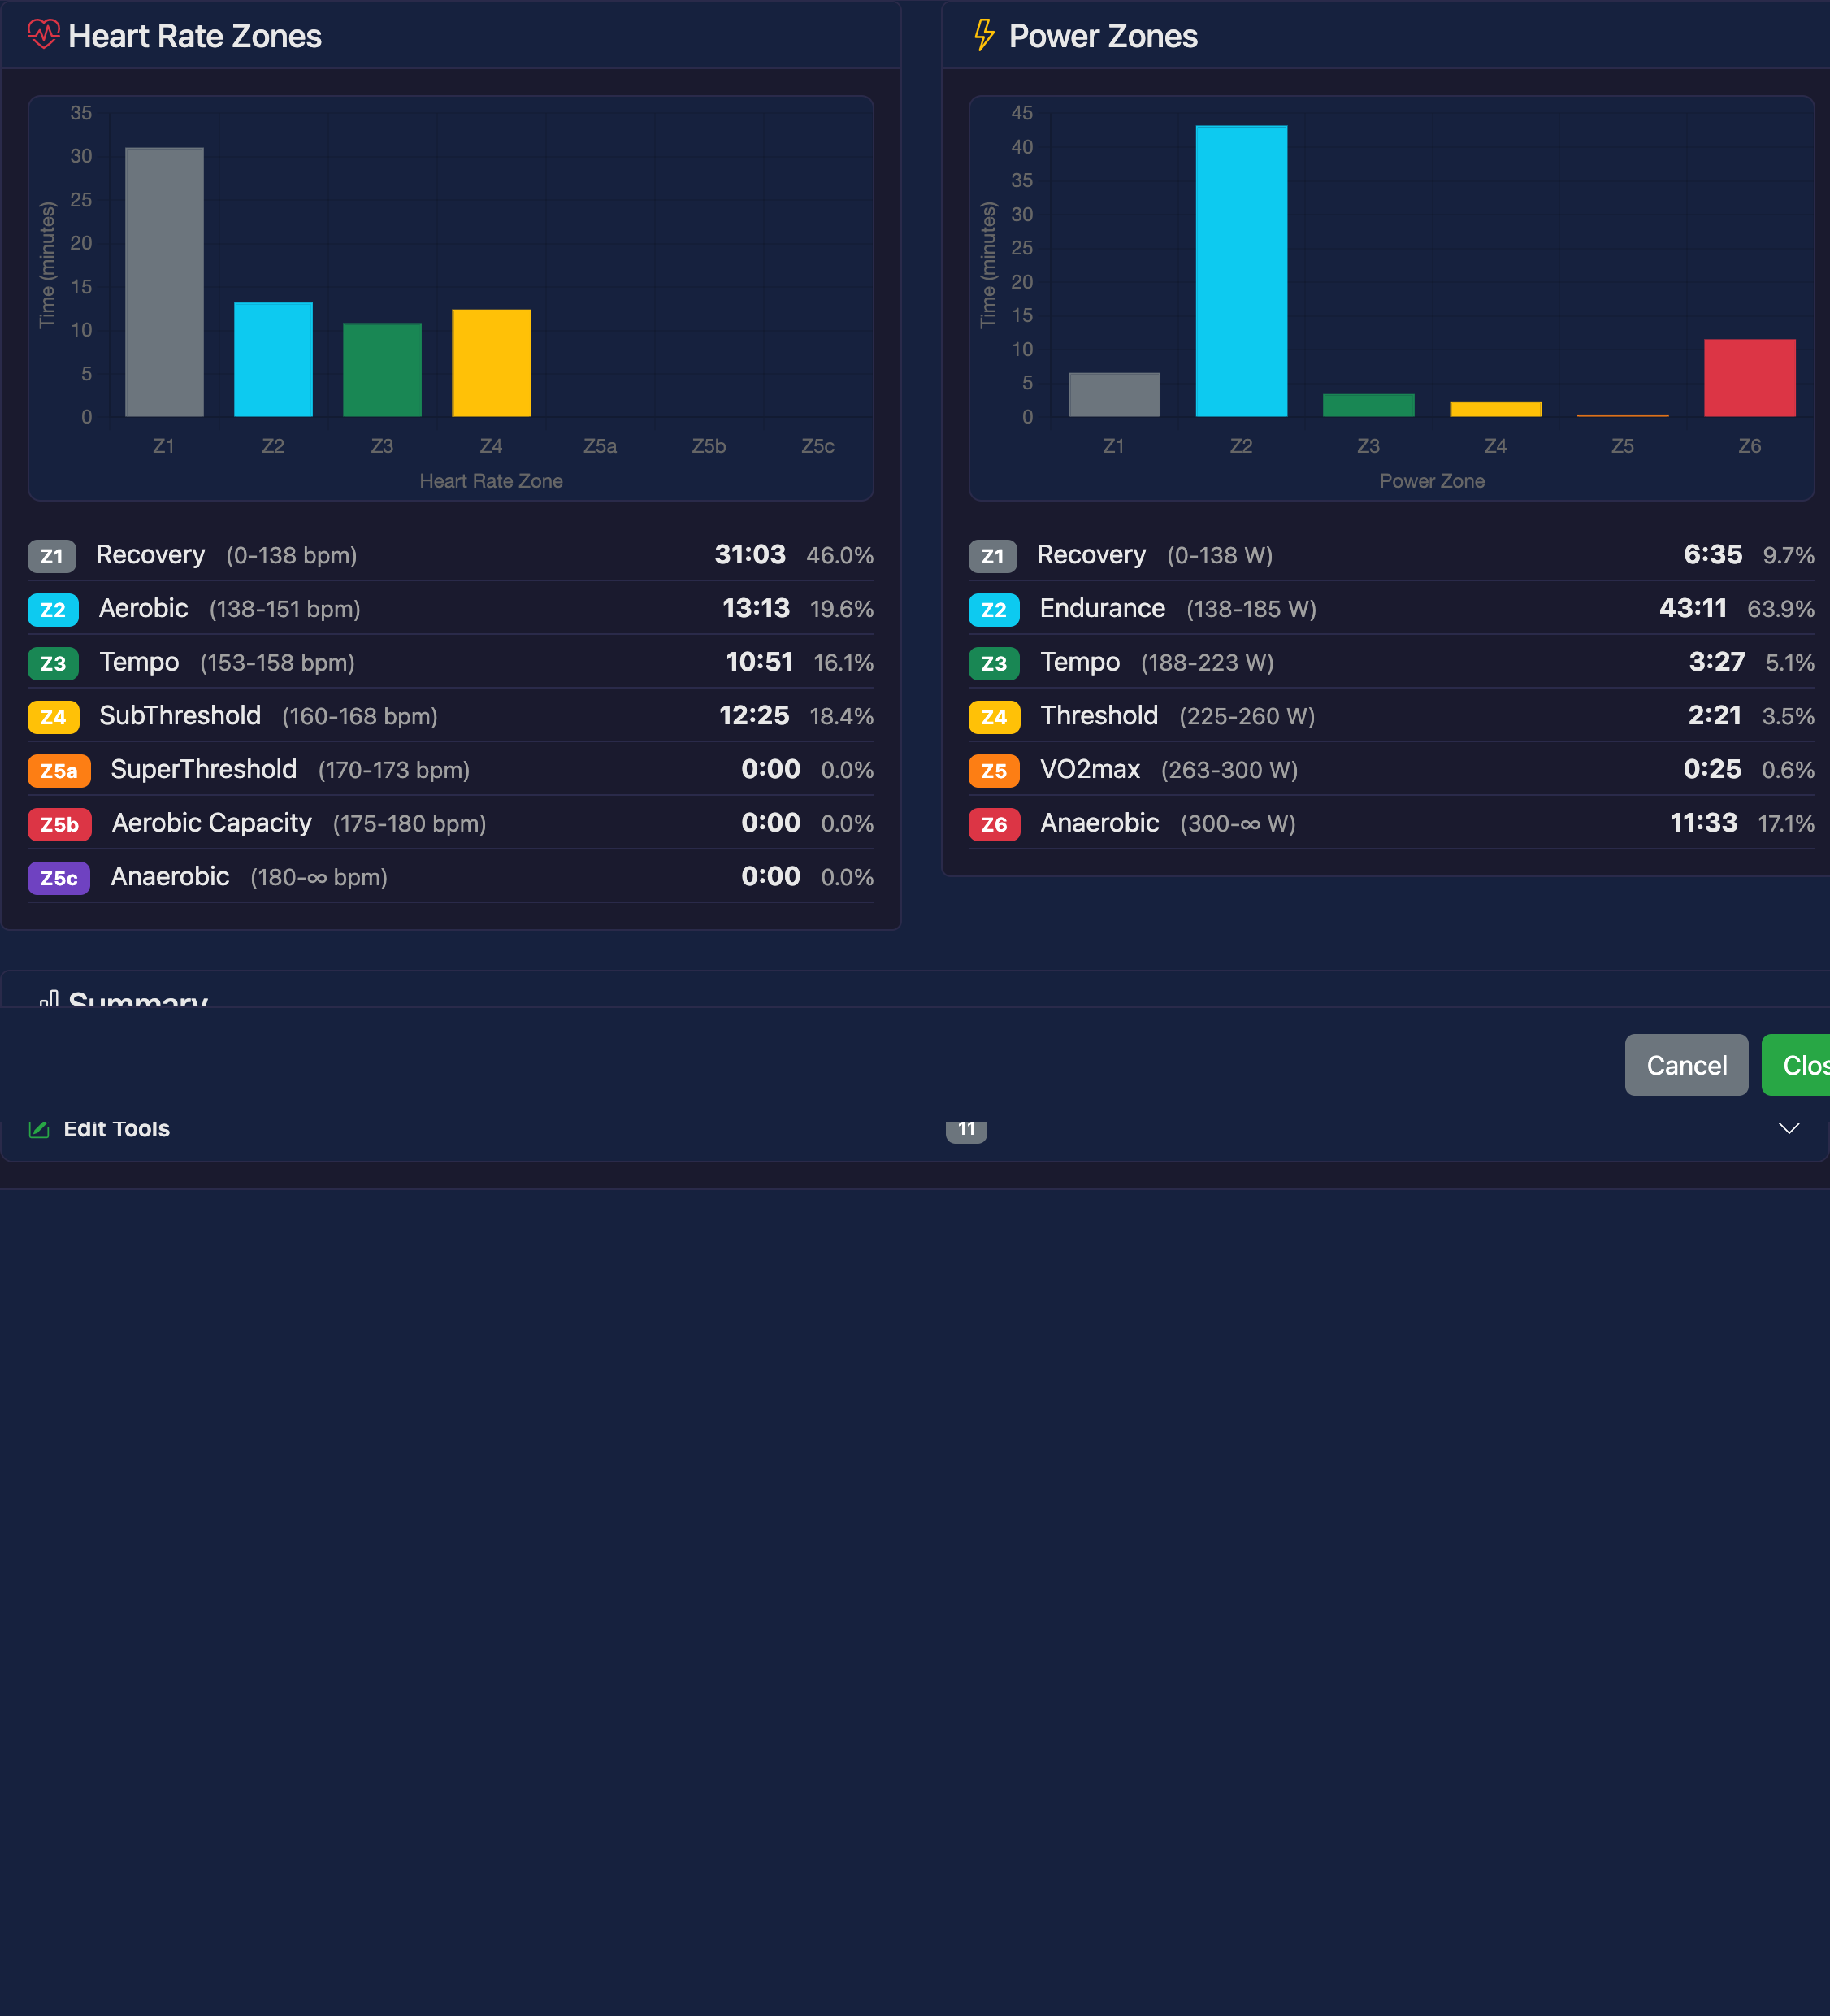
Task: Click the (160-168 bpm) range text
Action: [360, 717]
